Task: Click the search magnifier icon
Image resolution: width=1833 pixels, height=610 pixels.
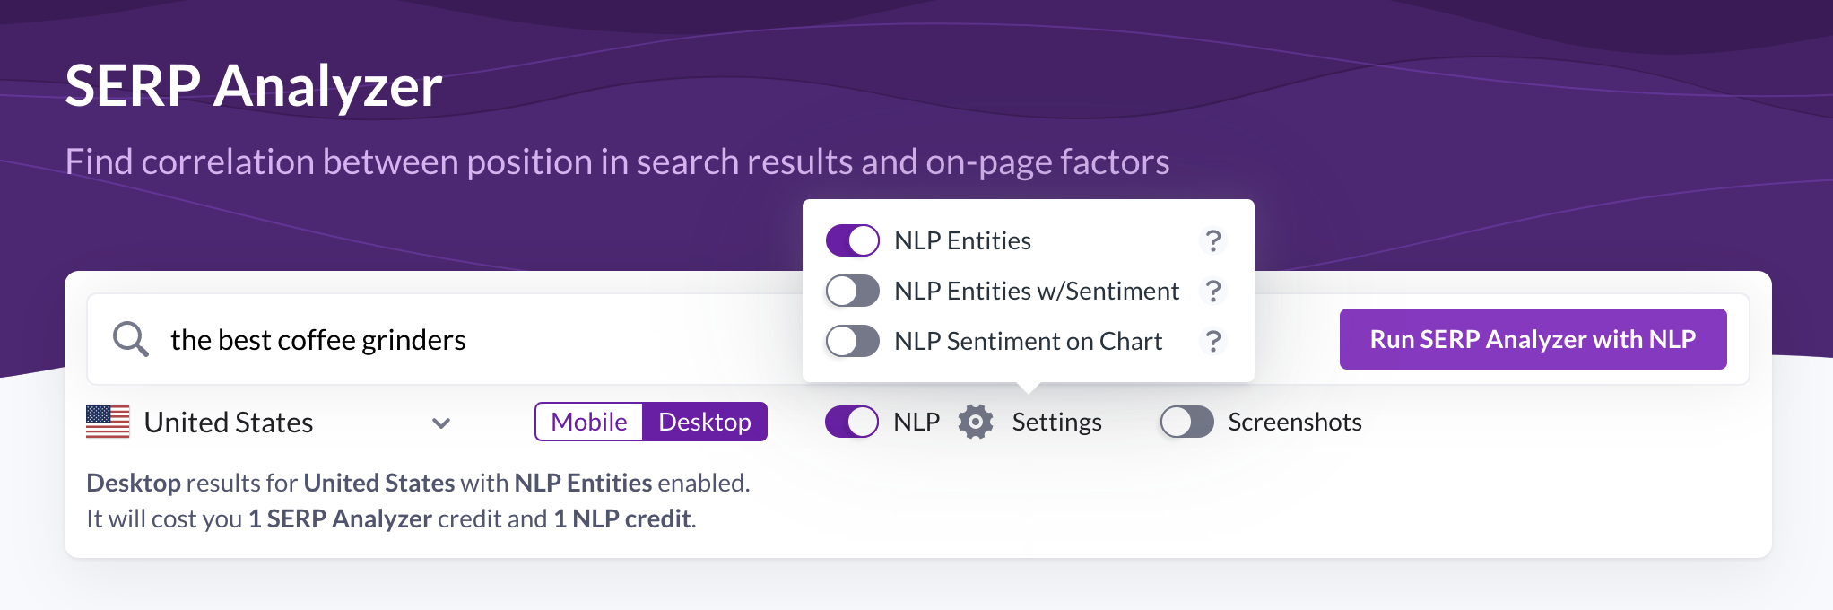Action: coord(130,340)
